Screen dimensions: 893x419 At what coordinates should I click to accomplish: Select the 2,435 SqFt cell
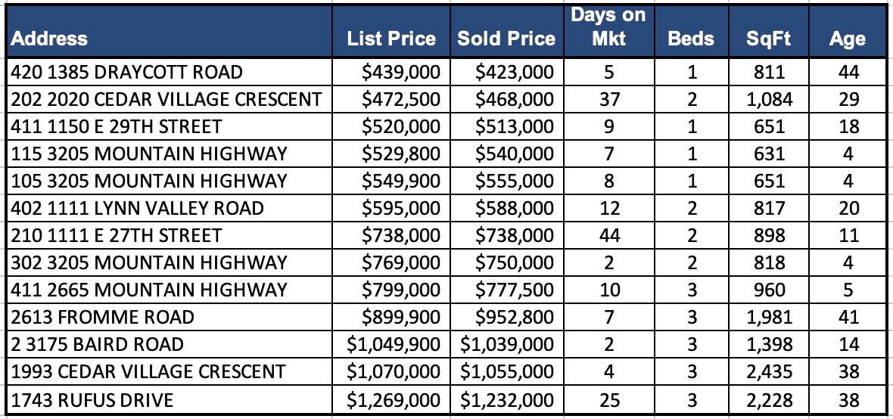(769, 371)
